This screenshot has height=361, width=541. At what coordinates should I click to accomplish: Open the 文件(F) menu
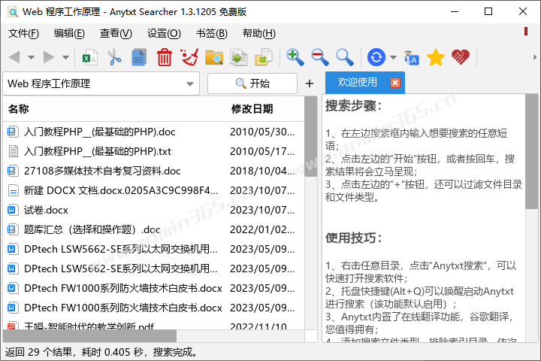coord(23,34)
